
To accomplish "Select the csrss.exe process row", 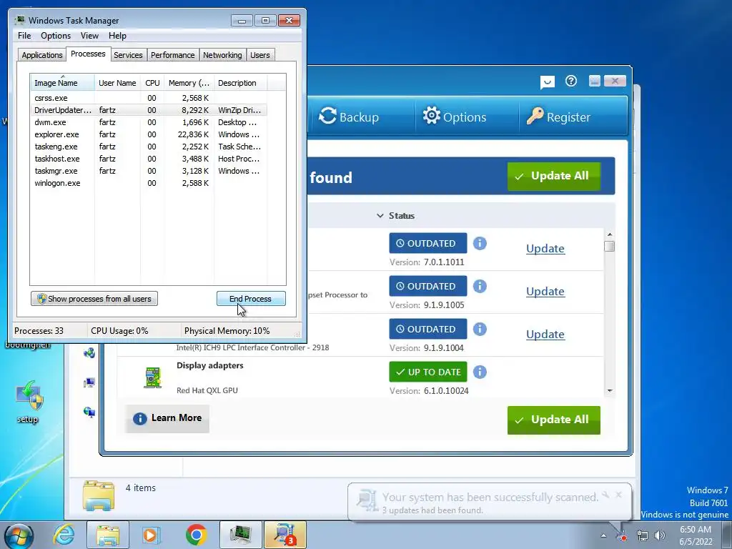I will pos(149,98).
